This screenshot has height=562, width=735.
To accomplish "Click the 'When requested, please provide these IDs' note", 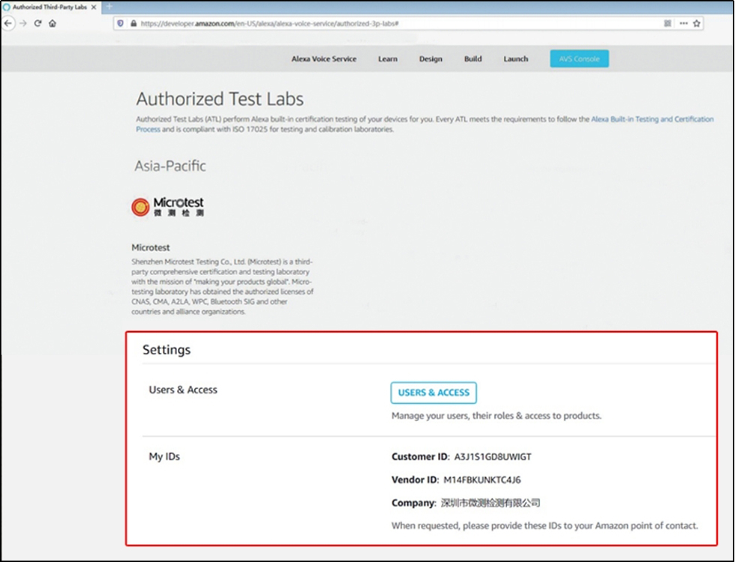I will click(x=544, y=526).
